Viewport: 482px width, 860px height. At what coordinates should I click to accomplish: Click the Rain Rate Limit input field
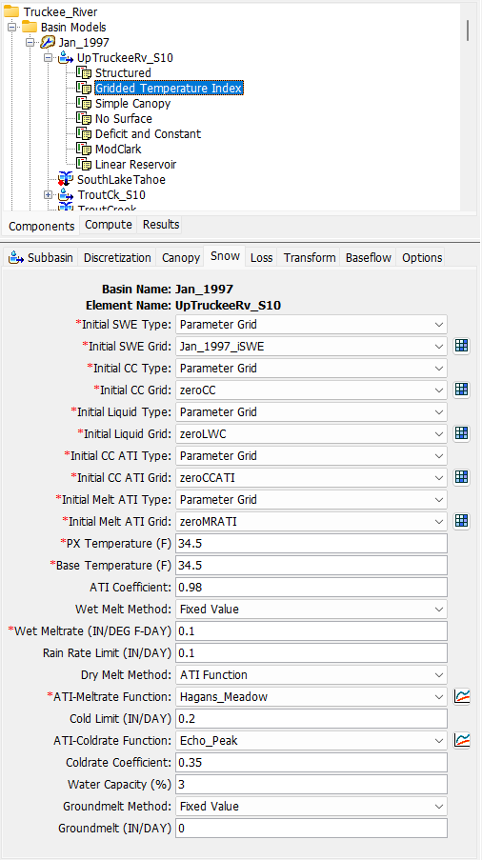click(x=311, y=653)
